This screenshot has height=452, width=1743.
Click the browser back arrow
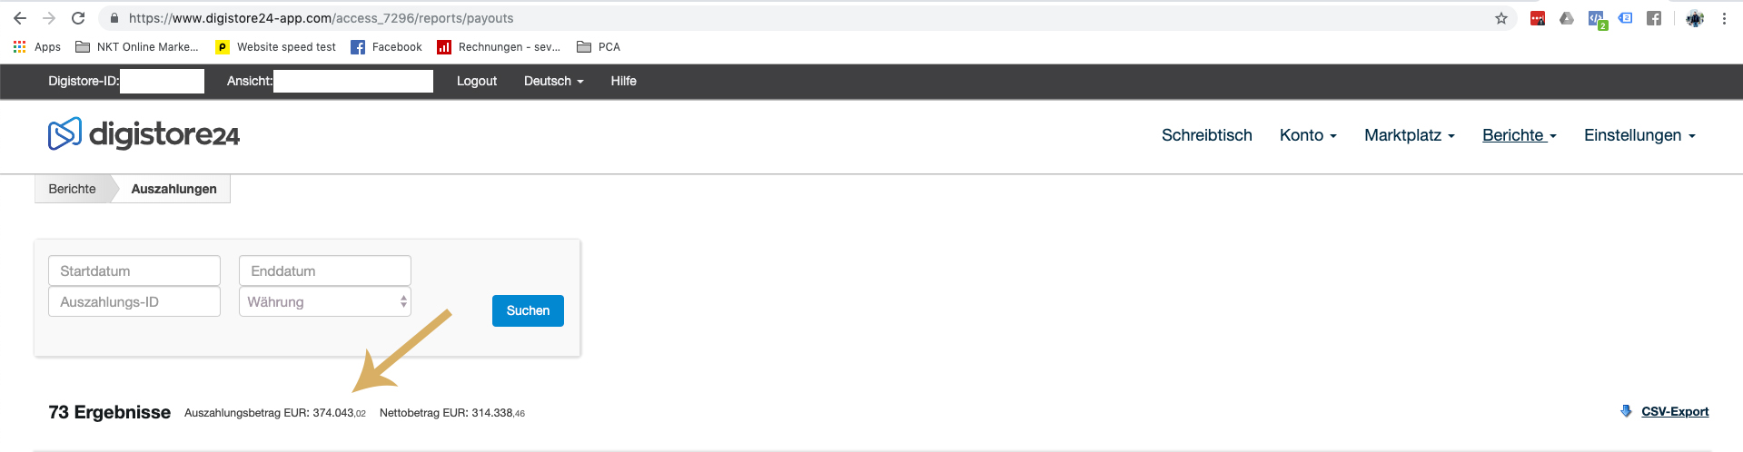click(20, 18)
